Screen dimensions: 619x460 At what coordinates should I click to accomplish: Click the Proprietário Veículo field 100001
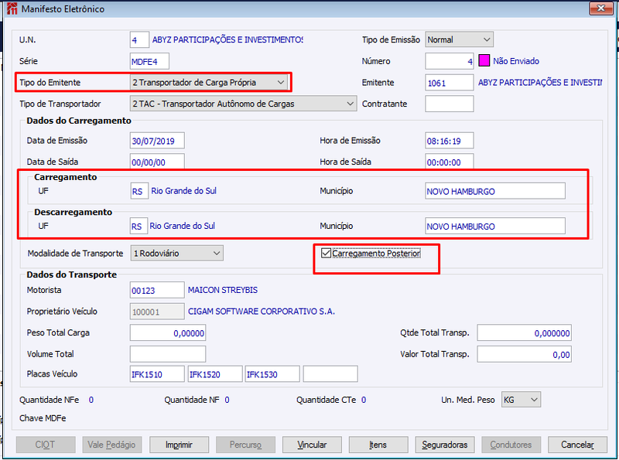tap(157, 312)
